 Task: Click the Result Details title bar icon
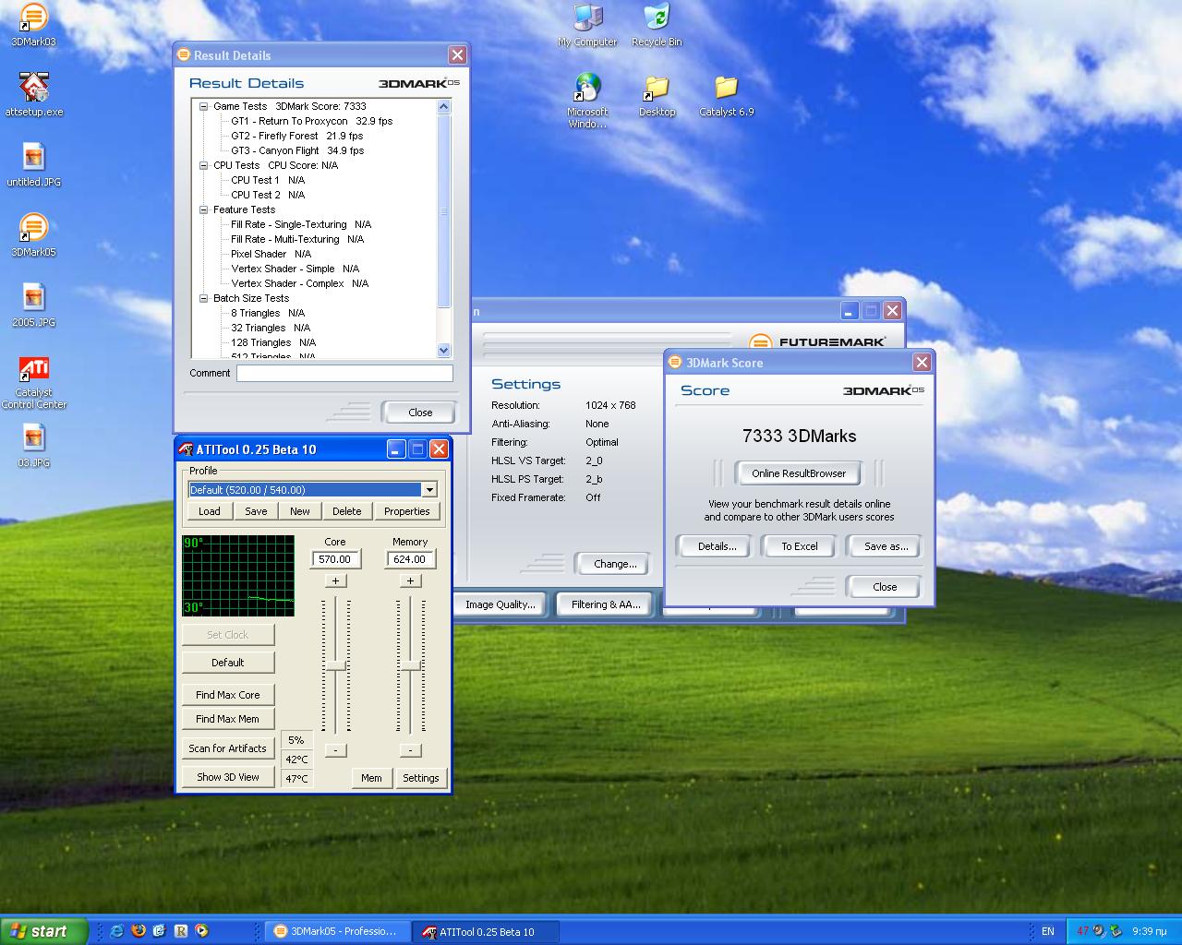point(184,55)
